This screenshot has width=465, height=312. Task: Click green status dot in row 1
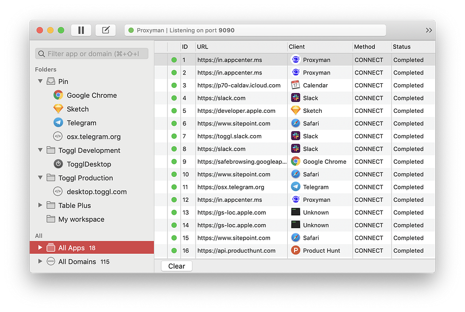[x=174, y=60]
